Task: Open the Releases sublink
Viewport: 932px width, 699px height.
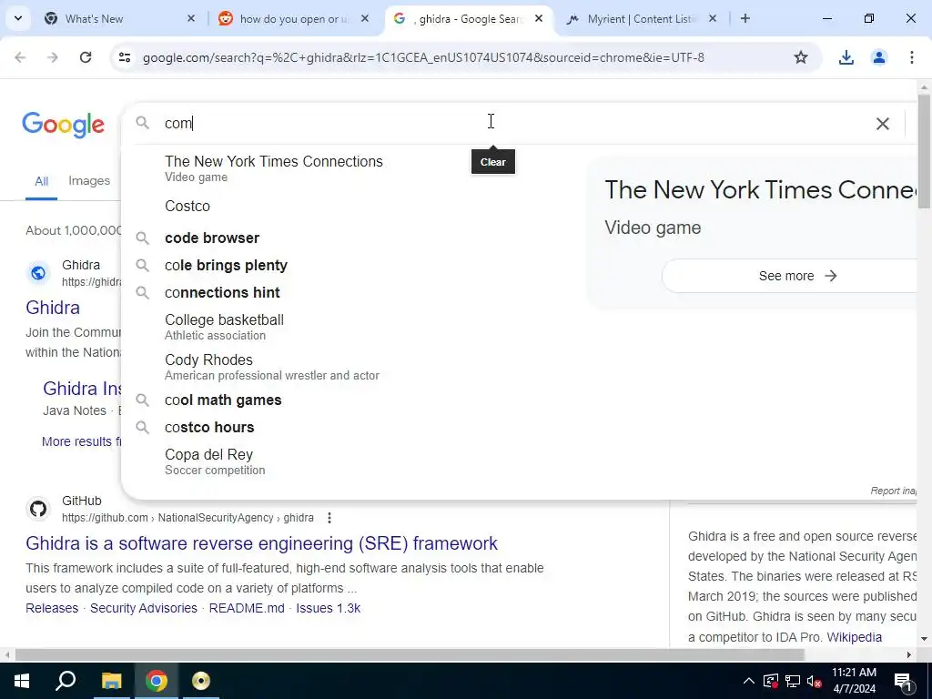Action: pos(52,608)
